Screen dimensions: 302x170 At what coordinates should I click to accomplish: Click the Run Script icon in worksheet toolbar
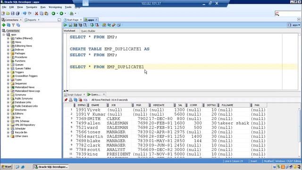click(x=70, y=25)
